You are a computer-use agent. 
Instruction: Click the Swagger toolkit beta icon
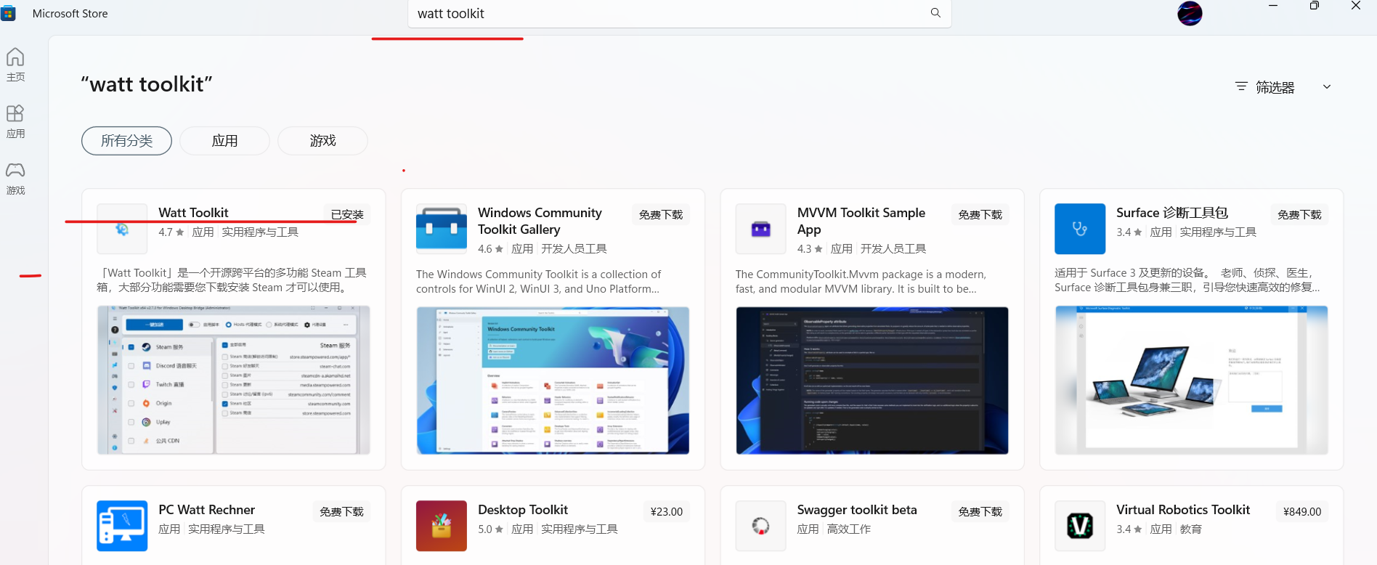[x=761, y=526]
